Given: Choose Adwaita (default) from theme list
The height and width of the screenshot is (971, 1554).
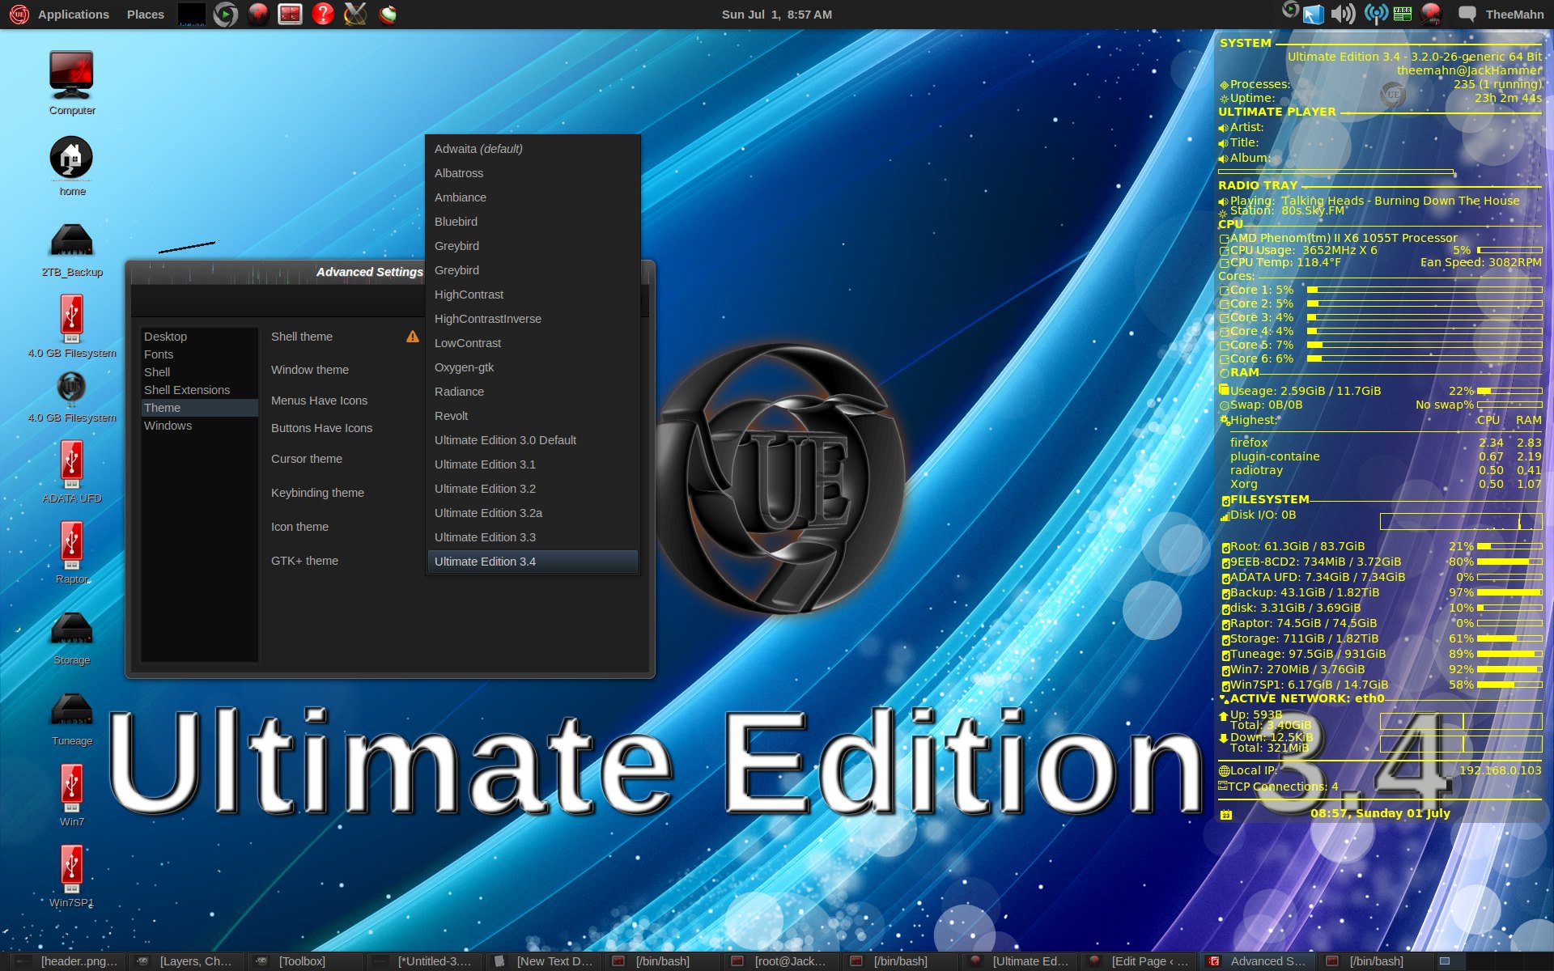Looking at the screenshot, I should pos(478,149).
